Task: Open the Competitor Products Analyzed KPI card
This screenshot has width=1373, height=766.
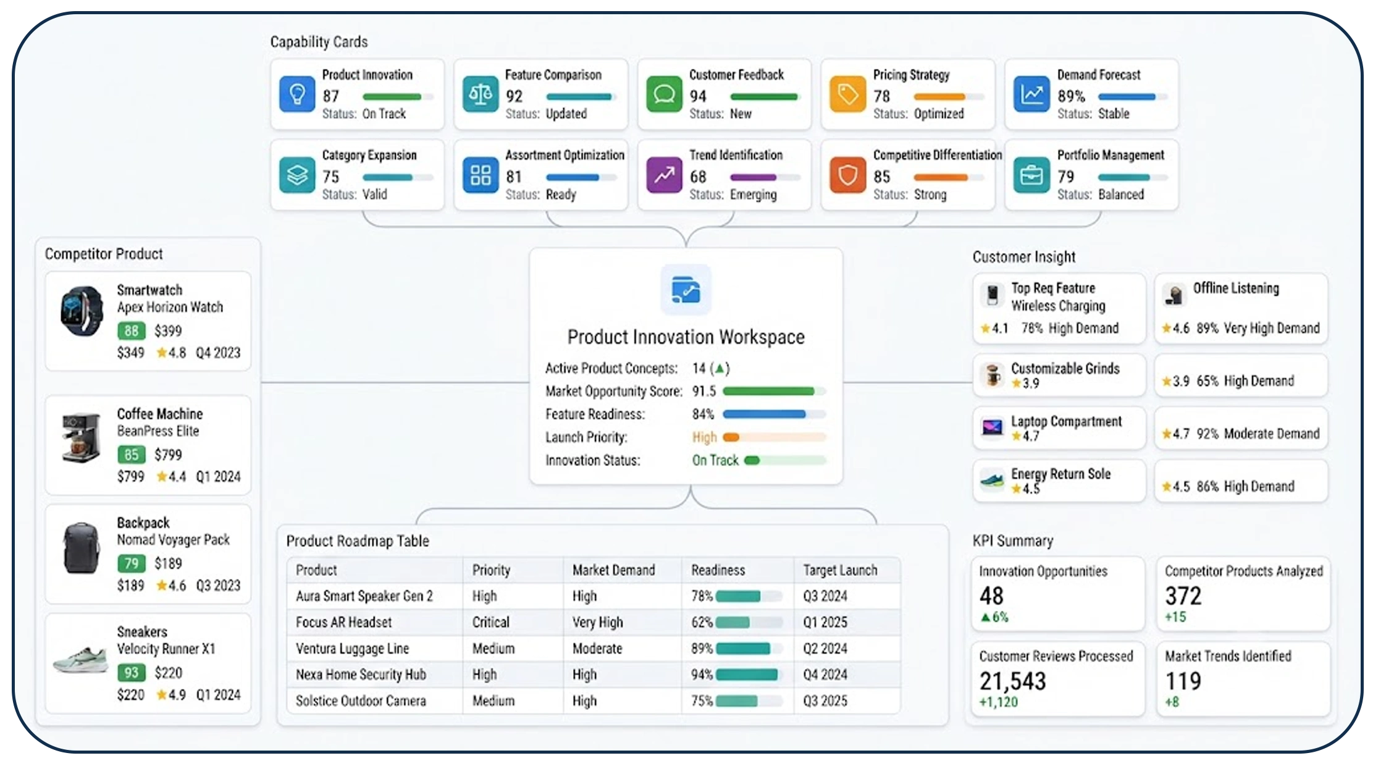Action: click(1243, 594)
